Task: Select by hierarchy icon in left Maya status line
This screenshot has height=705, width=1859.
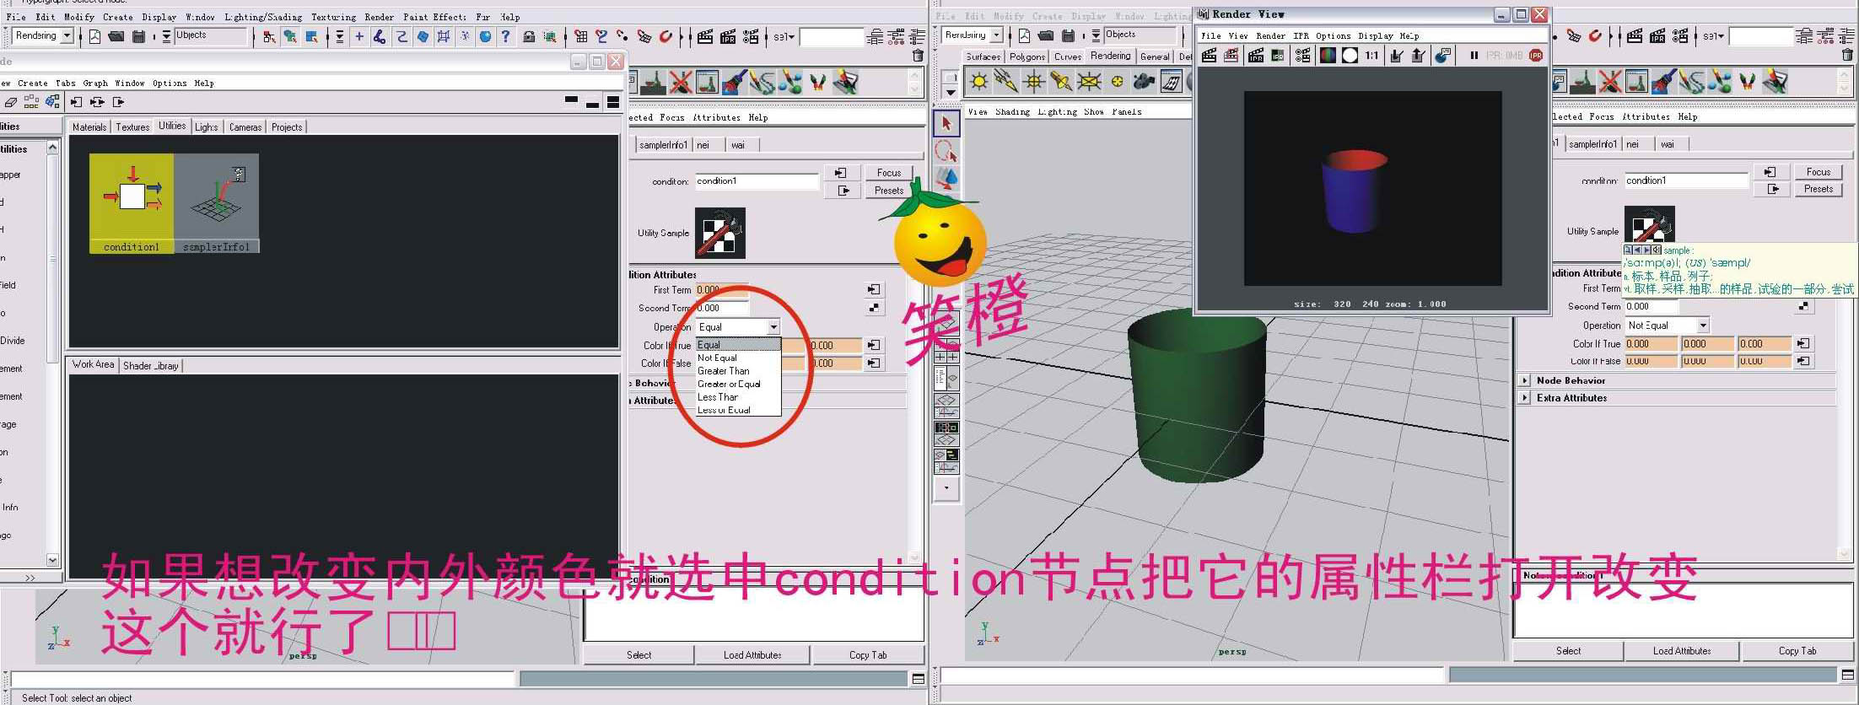Action: click(x=269, y=36)
